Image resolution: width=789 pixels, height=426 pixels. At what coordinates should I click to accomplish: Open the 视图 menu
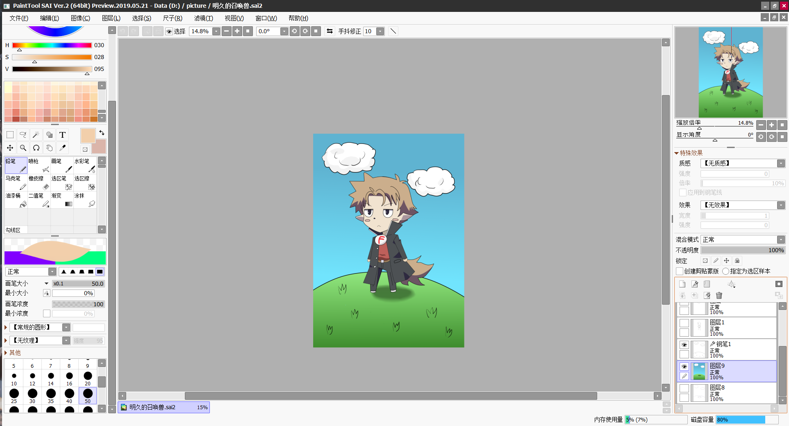coord(234,18)
